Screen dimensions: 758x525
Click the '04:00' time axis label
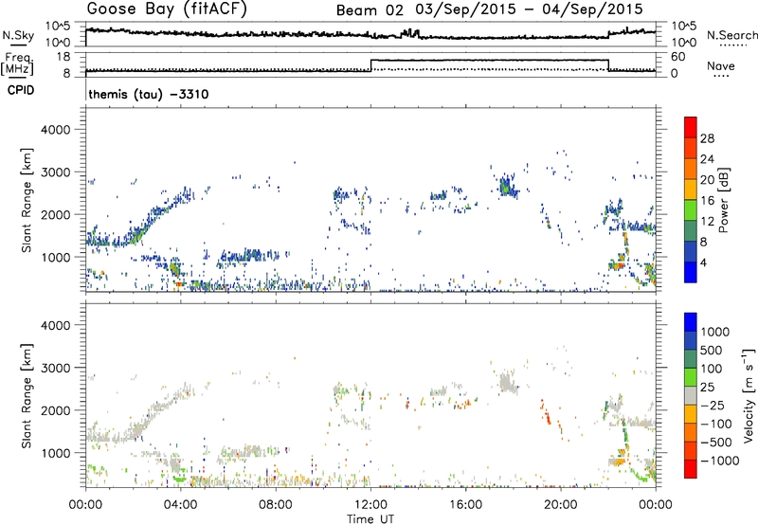[x=180, y=505]
